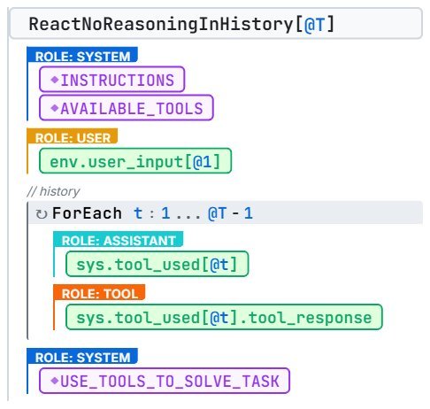Screen dimensions: 430x409
Task: Click the ROLE: ASSISTANT label
Action: (x=119, y=239)
